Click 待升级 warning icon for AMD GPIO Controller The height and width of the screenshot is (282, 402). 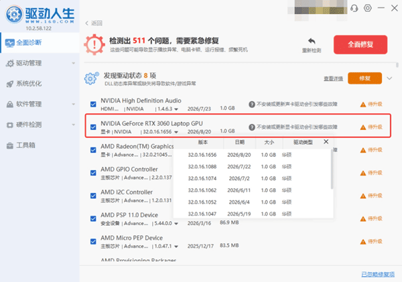362,173
